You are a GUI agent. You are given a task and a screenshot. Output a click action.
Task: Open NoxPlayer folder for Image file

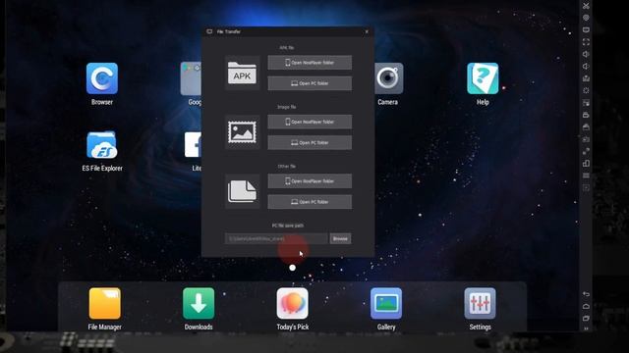click(x=310, y=122)
